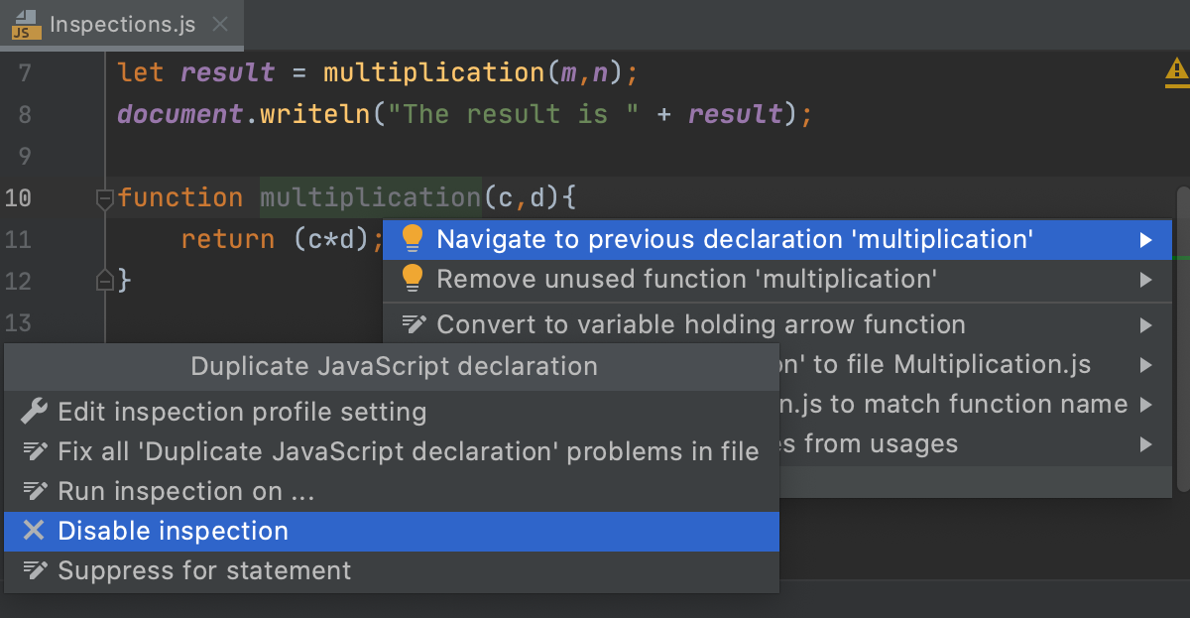Expand the 'Navigate to previous declaration' submenu arrow
The width and height of the screenshot is (1190, 618).
[x=1149, y=239]
